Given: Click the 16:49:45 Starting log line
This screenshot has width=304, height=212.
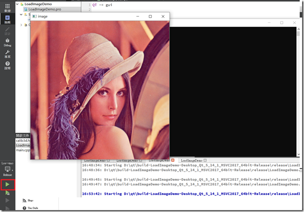Looking at the screenshot, I should click(191, 180).
